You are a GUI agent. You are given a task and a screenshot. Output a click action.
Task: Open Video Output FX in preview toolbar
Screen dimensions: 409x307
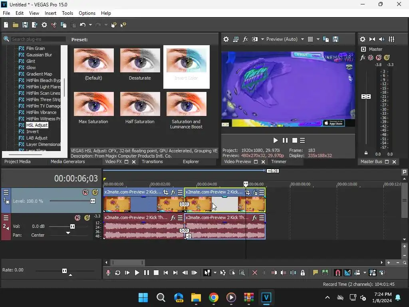click(x=245, y=39)
